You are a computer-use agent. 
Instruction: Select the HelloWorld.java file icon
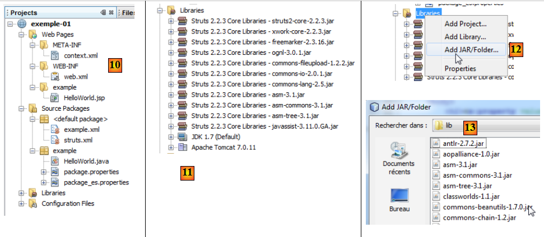(x=55, y=161)
